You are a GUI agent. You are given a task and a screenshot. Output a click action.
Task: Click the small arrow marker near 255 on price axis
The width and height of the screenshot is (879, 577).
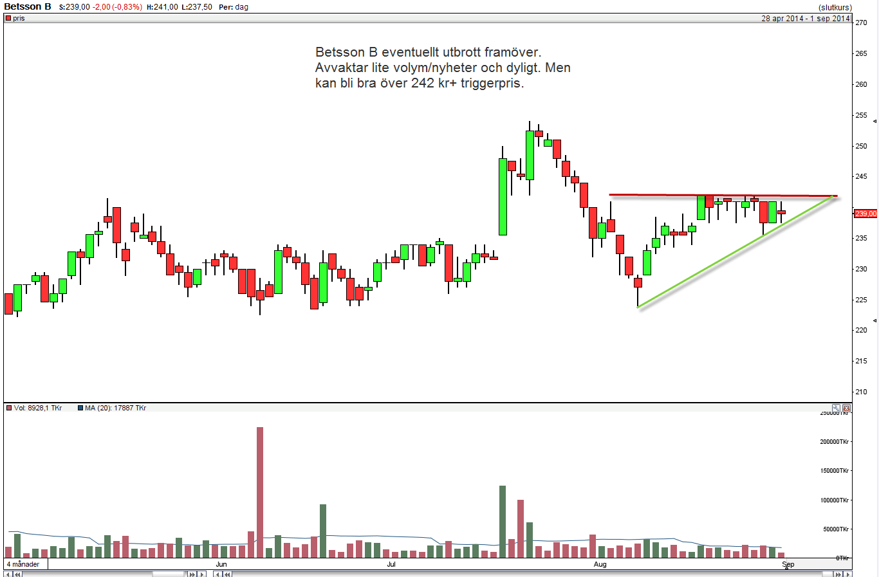click(874, 122)
